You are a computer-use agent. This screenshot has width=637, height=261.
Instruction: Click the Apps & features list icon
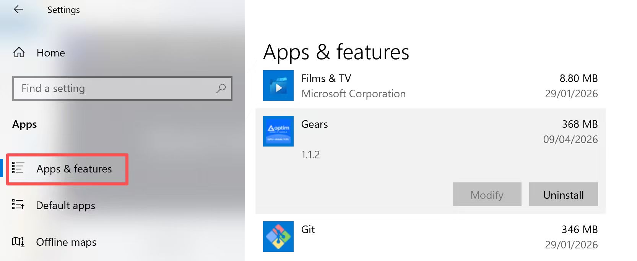coord(18,168)
